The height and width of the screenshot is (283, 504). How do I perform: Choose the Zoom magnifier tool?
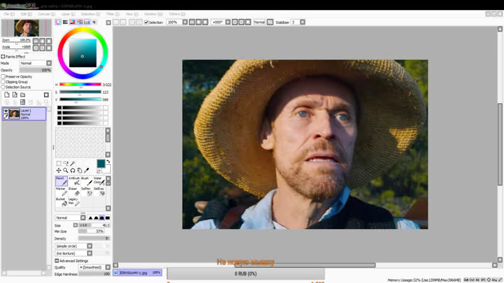click(66, 170)
